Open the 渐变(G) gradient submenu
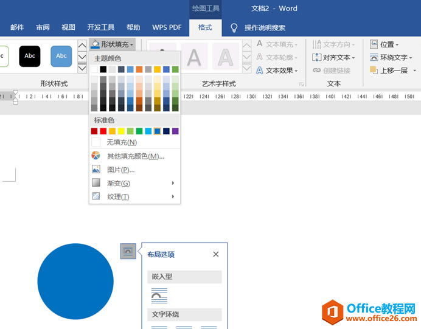 (134, 183)
